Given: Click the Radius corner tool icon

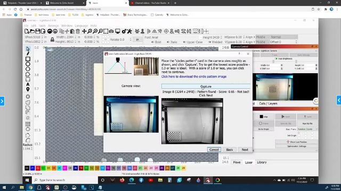Looking at the screenshot, I should click(28, 140).
